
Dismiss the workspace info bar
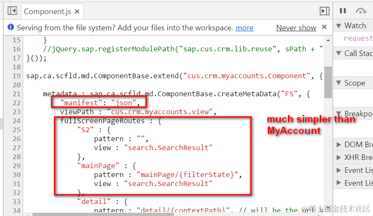click(x=324, y=27)
